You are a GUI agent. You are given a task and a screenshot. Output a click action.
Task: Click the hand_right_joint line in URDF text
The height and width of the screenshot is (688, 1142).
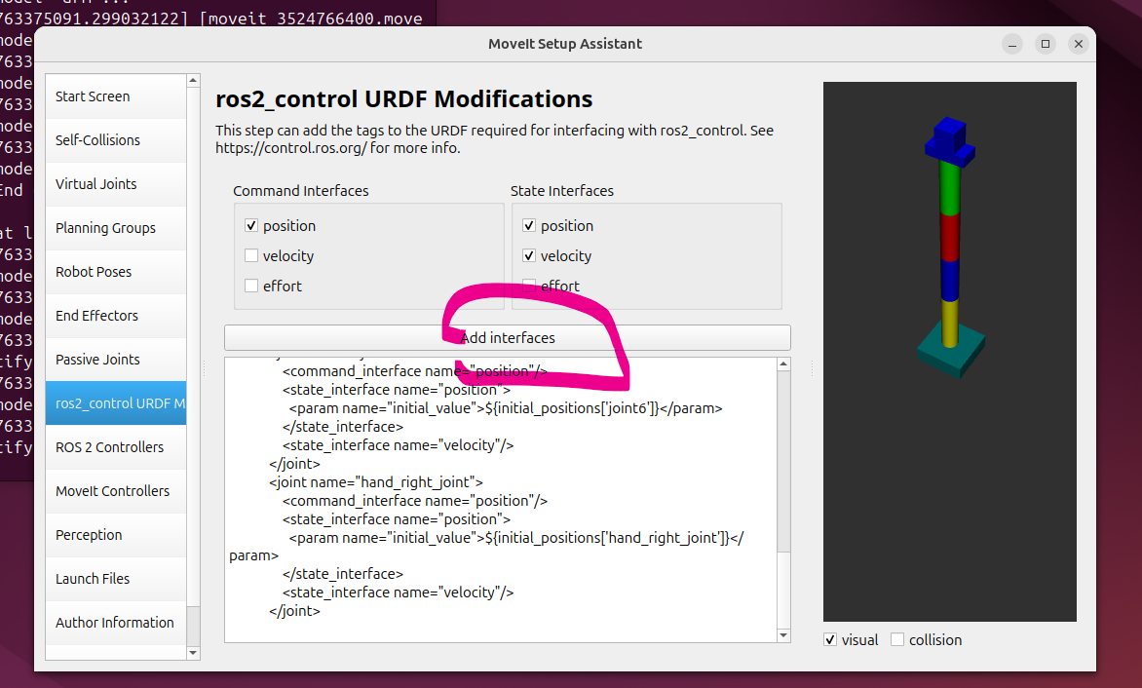point(376,482)
